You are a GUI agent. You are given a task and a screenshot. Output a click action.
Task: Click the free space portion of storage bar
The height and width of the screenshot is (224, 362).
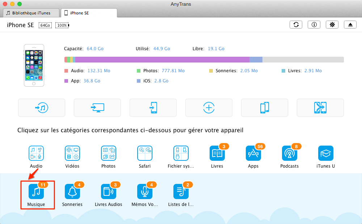click(303, 60)
